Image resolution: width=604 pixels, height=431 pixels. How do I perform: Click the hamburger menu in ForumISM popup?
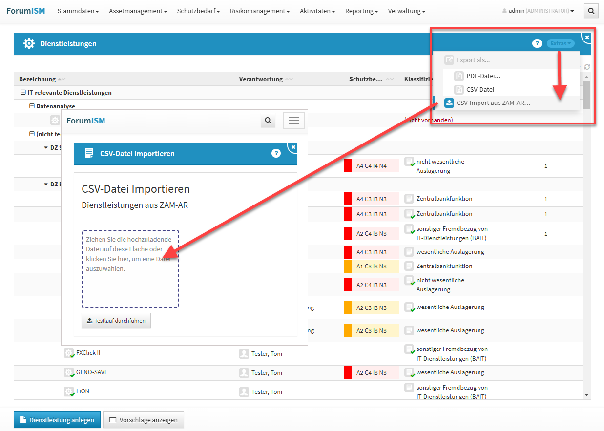[293, 121]
